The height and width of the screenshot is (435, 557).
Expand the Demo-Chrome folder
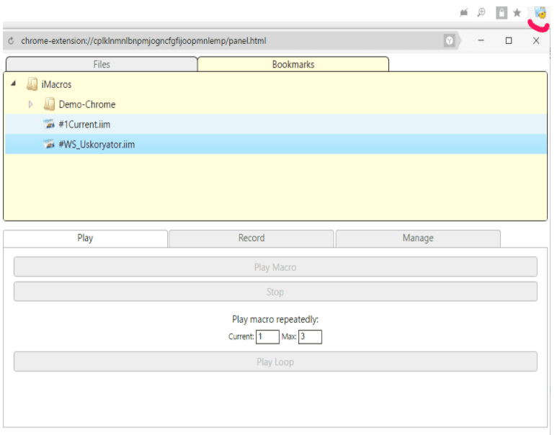(x=30, y=104)
